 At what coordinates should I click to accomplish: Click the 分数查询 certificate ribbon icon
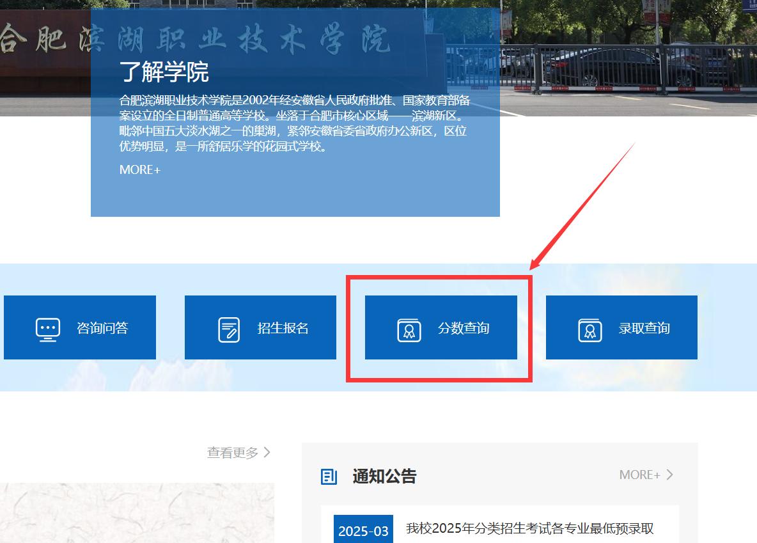tap(409, 331)
